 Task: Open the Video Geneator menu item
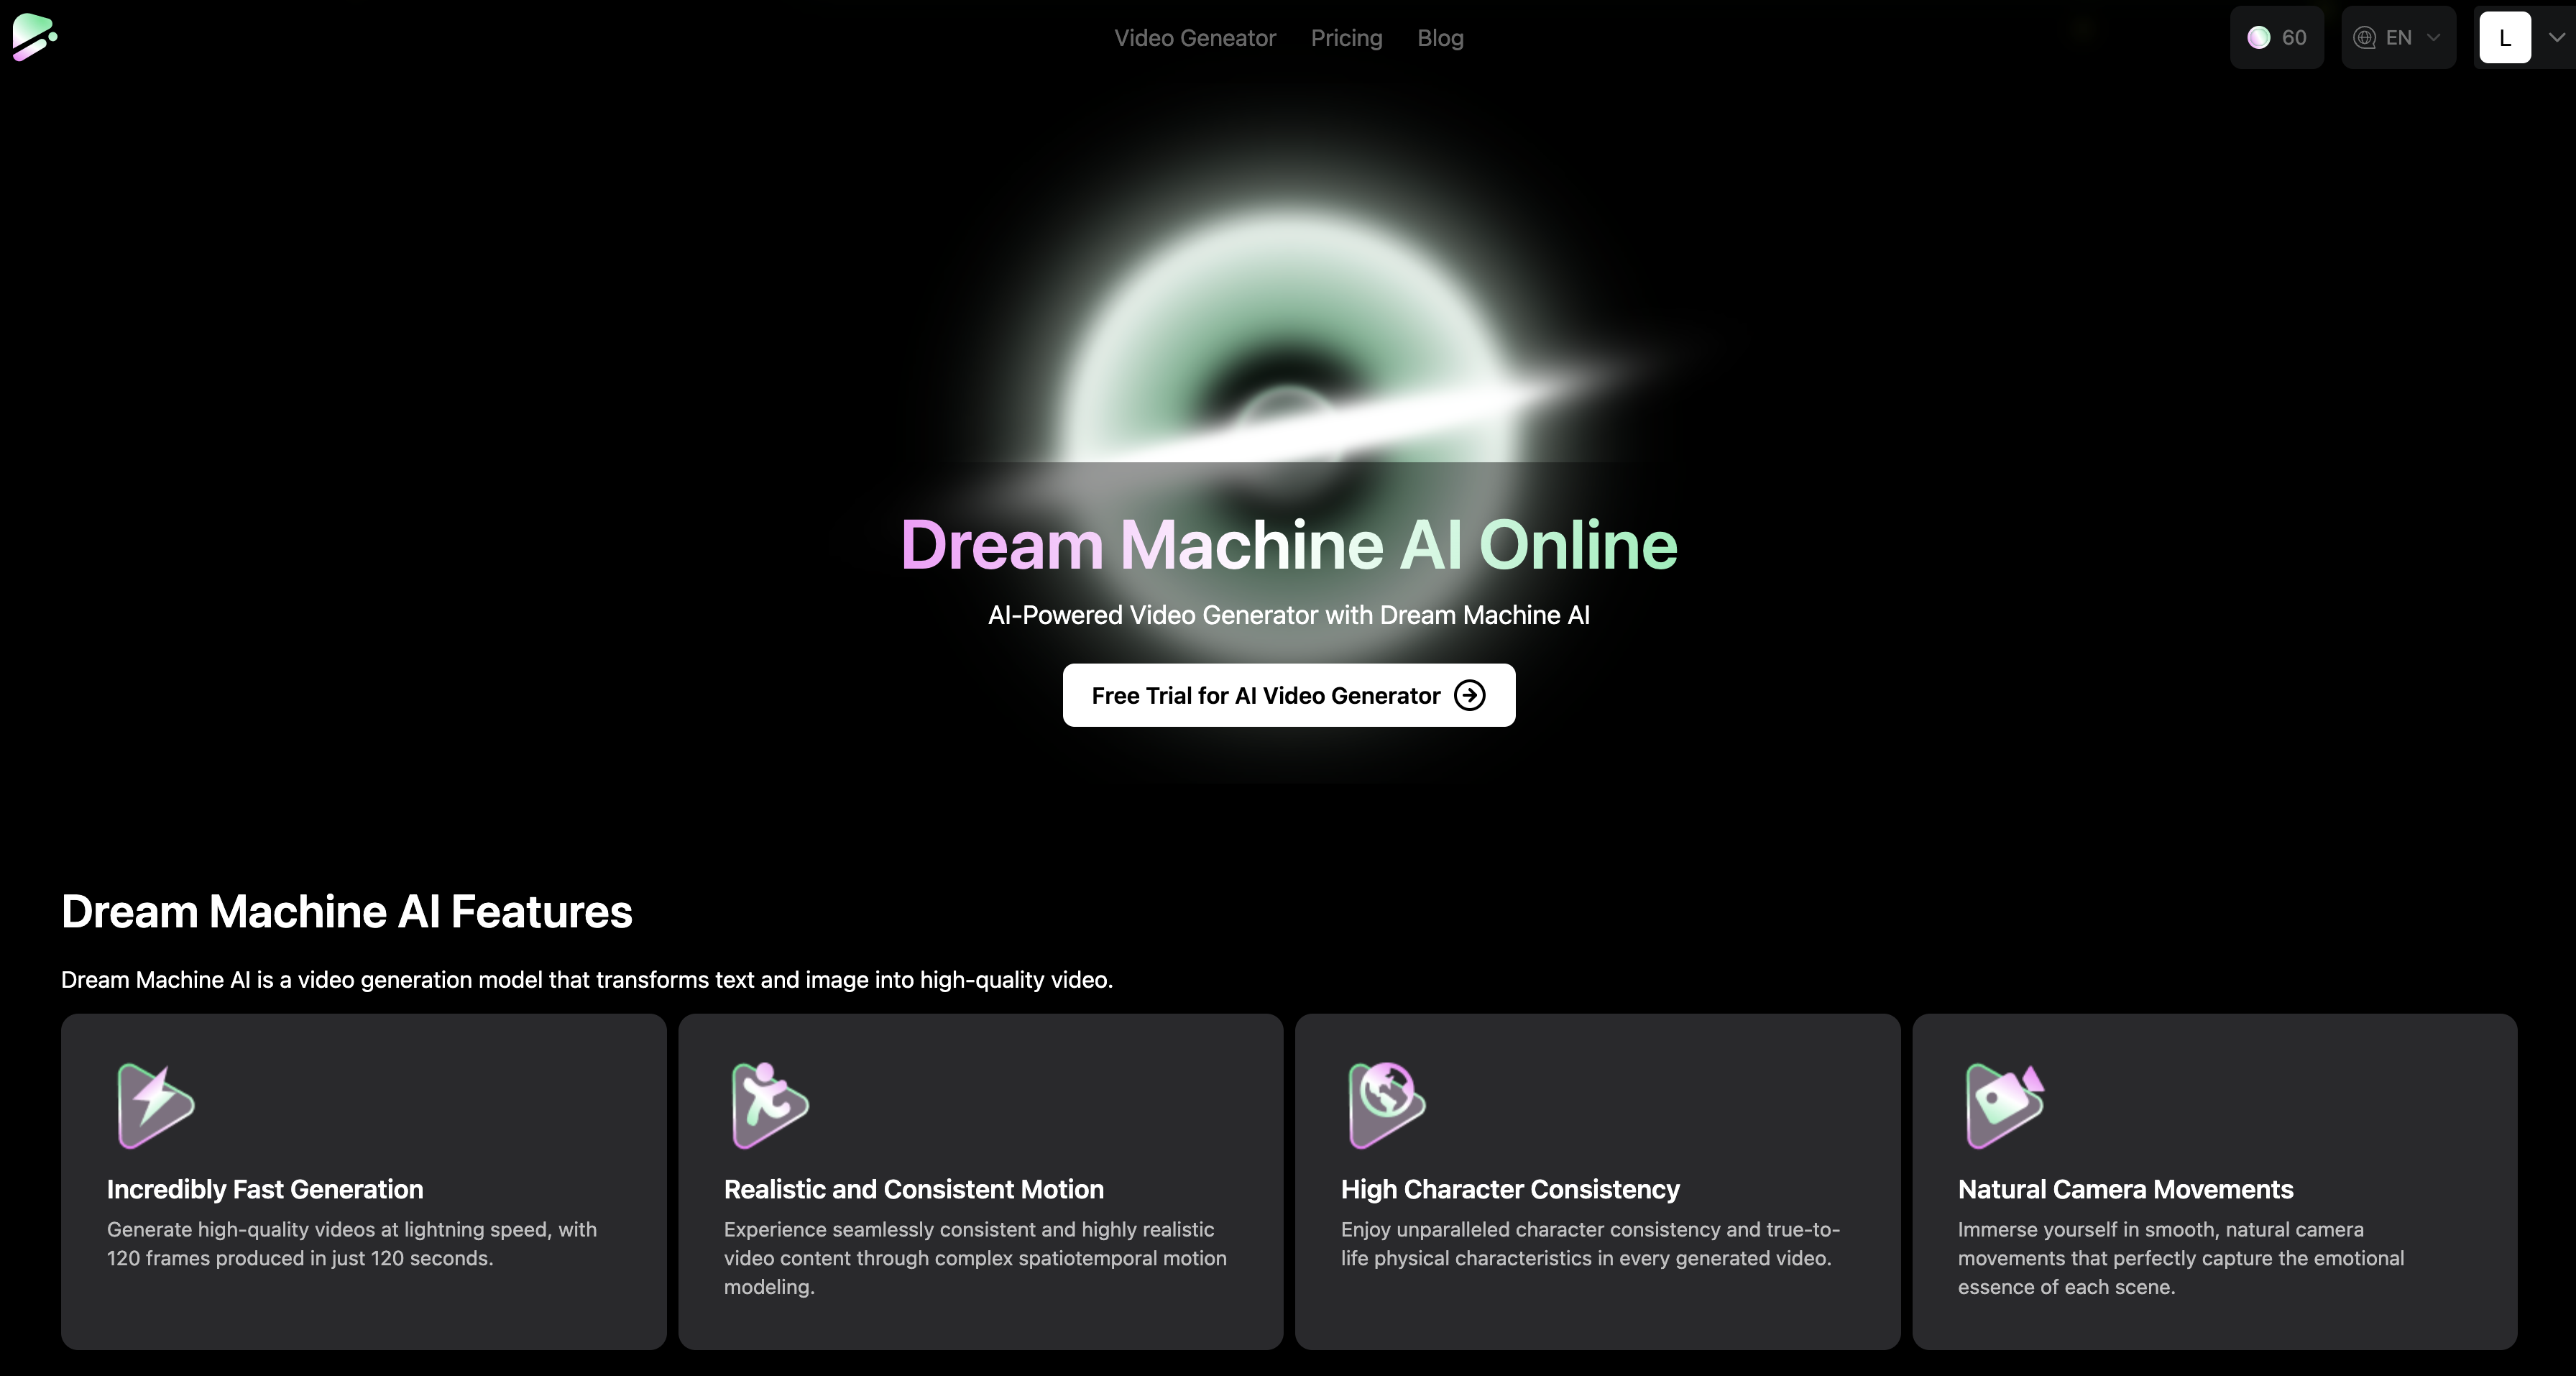1195,38
